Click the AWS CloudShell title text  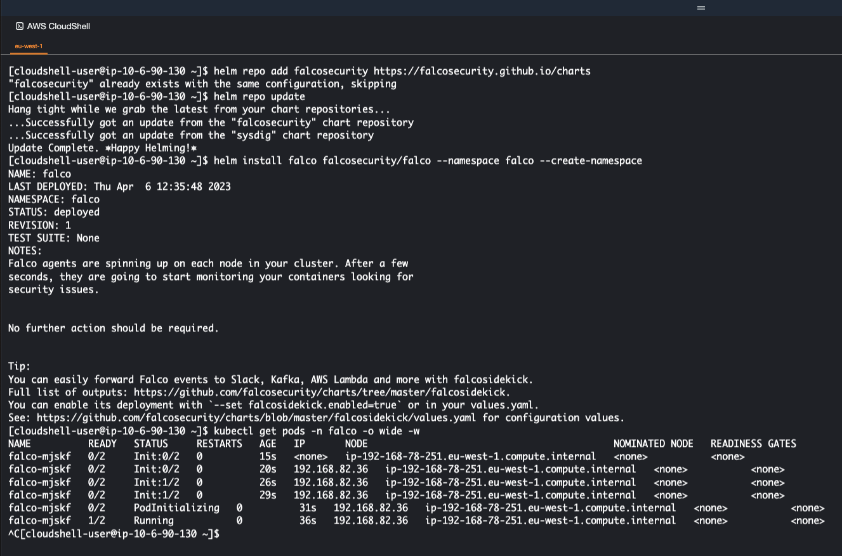[x=58, y=26]
